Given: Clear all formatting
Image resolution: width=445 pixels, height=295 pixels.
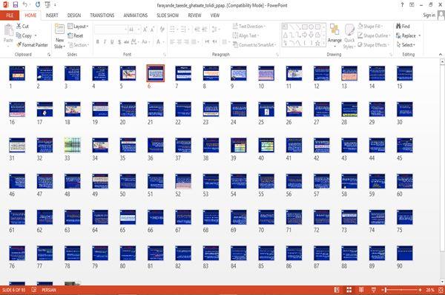Looking at the screenshot, I should (162, 29).
